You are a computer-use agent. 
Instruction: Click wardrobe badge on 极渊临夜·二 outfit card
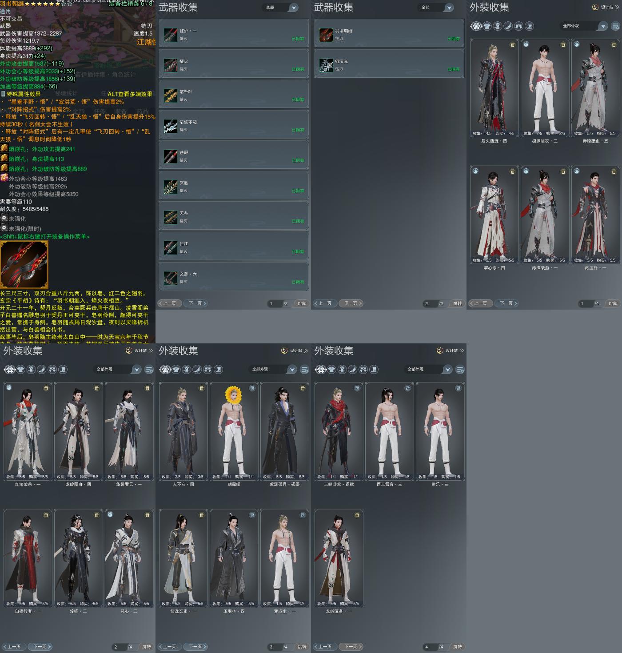(x=526, y=44)
